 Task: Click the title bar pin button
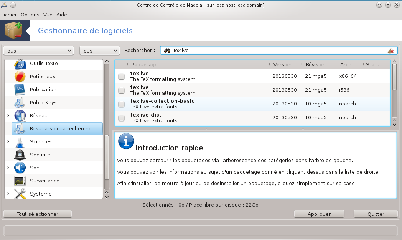click(x=13, y=5)
